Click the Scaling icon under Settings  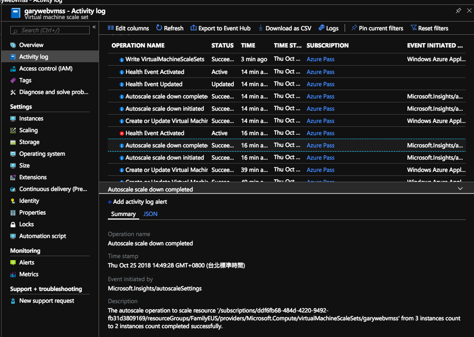point(13,130)
